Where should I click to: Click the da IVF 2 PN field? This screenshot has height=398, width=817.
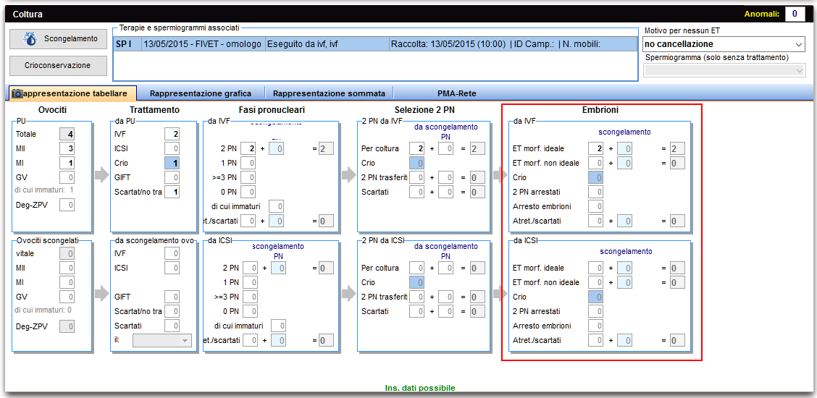(248, 149)
